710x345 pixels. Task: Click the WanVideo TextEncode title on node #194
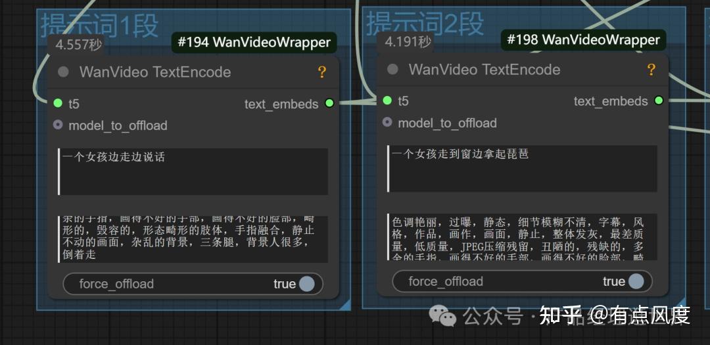(x=155, y=72)
